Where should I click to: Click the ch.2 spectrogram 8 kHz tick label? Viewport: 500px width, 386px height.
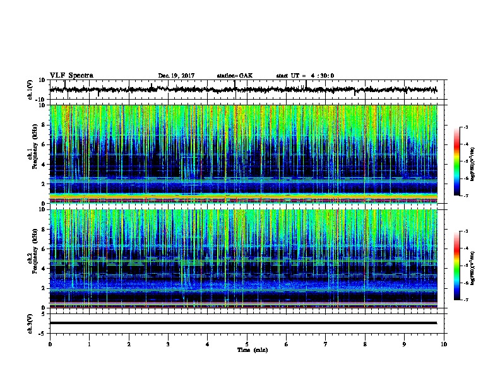tap(44, 230)
